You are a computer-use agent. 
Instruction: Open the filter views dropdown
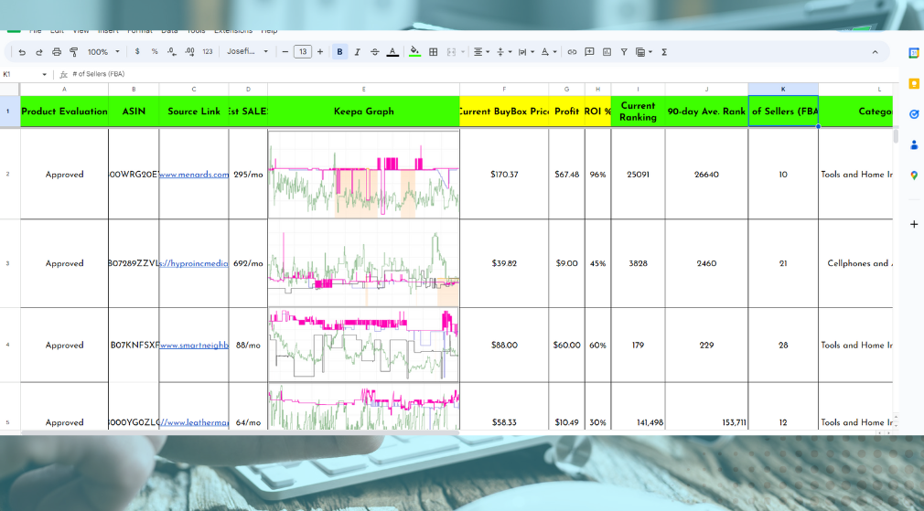tap(643, 52)
